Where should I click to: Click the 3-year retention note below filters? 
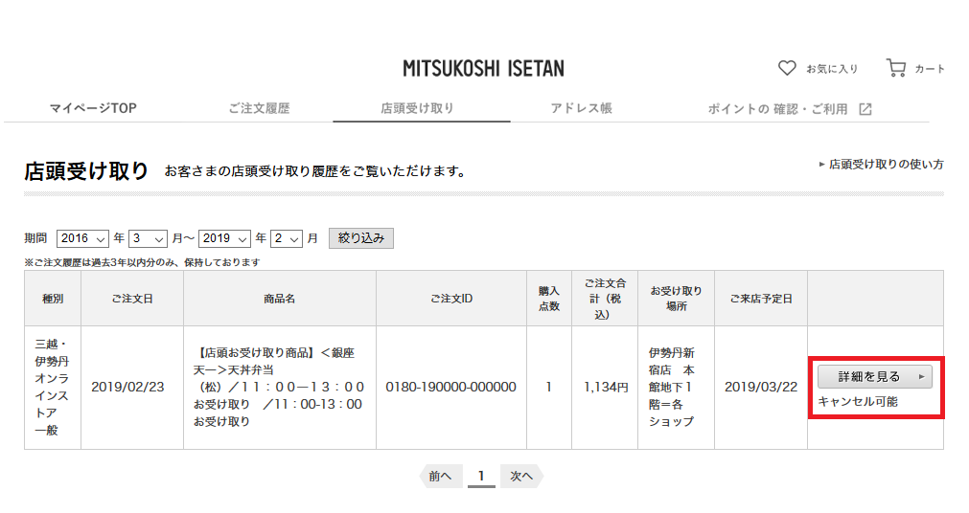click(x=142, y=262)
